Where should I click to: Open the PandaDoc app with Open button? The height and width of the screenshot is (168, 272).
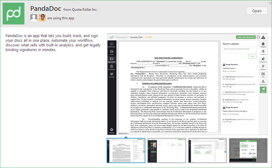257,11
